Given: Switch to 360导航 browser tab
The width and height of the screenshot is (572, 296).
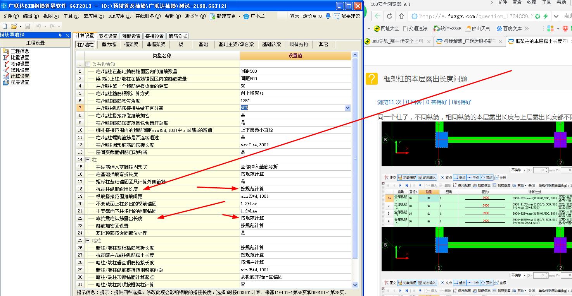Looking at the screenshot, I should [x=398, y=41].
